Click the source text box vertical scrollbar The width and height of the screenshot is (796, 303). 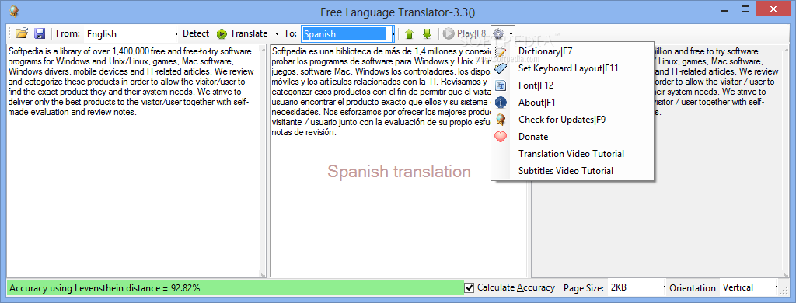(x=263, y=160)
